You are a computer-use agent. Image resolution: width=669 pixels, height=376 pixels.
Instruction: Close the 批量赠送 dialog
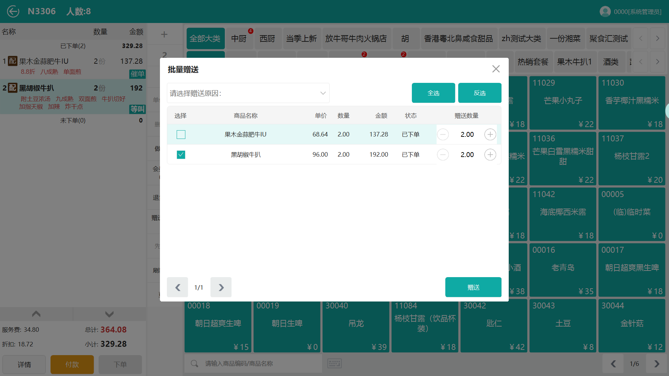coord(496,69)
